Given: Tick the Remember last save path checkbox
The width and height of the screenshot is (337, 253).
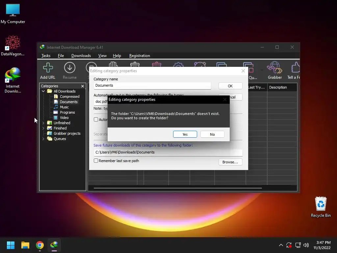Looking at the screenshot, I should coord(96,161).
